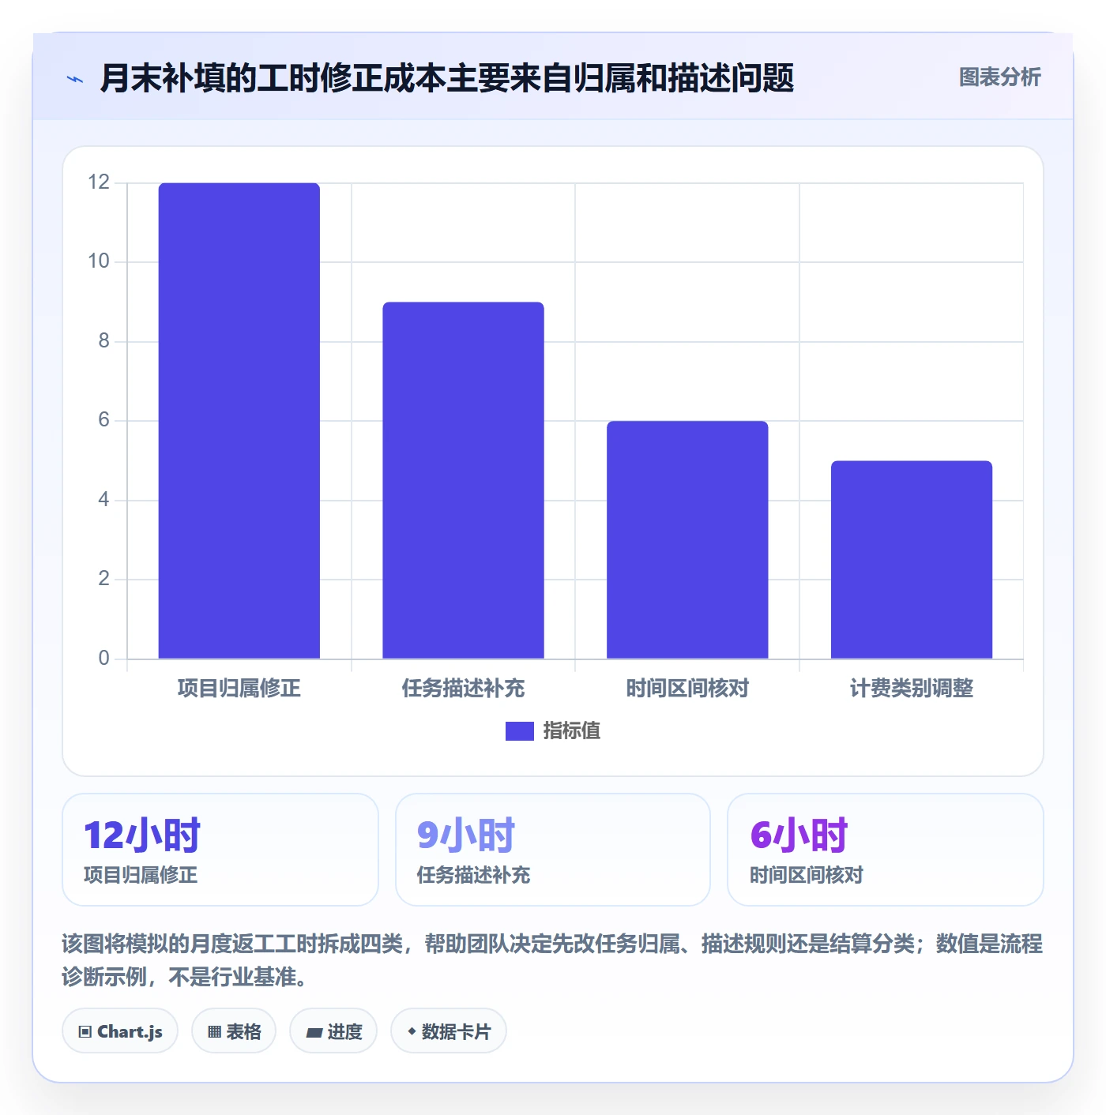Click the diamond icon in 数据卡片 chip
The height and width of the screenshot is (1115, 1106).
point(412,1031)
